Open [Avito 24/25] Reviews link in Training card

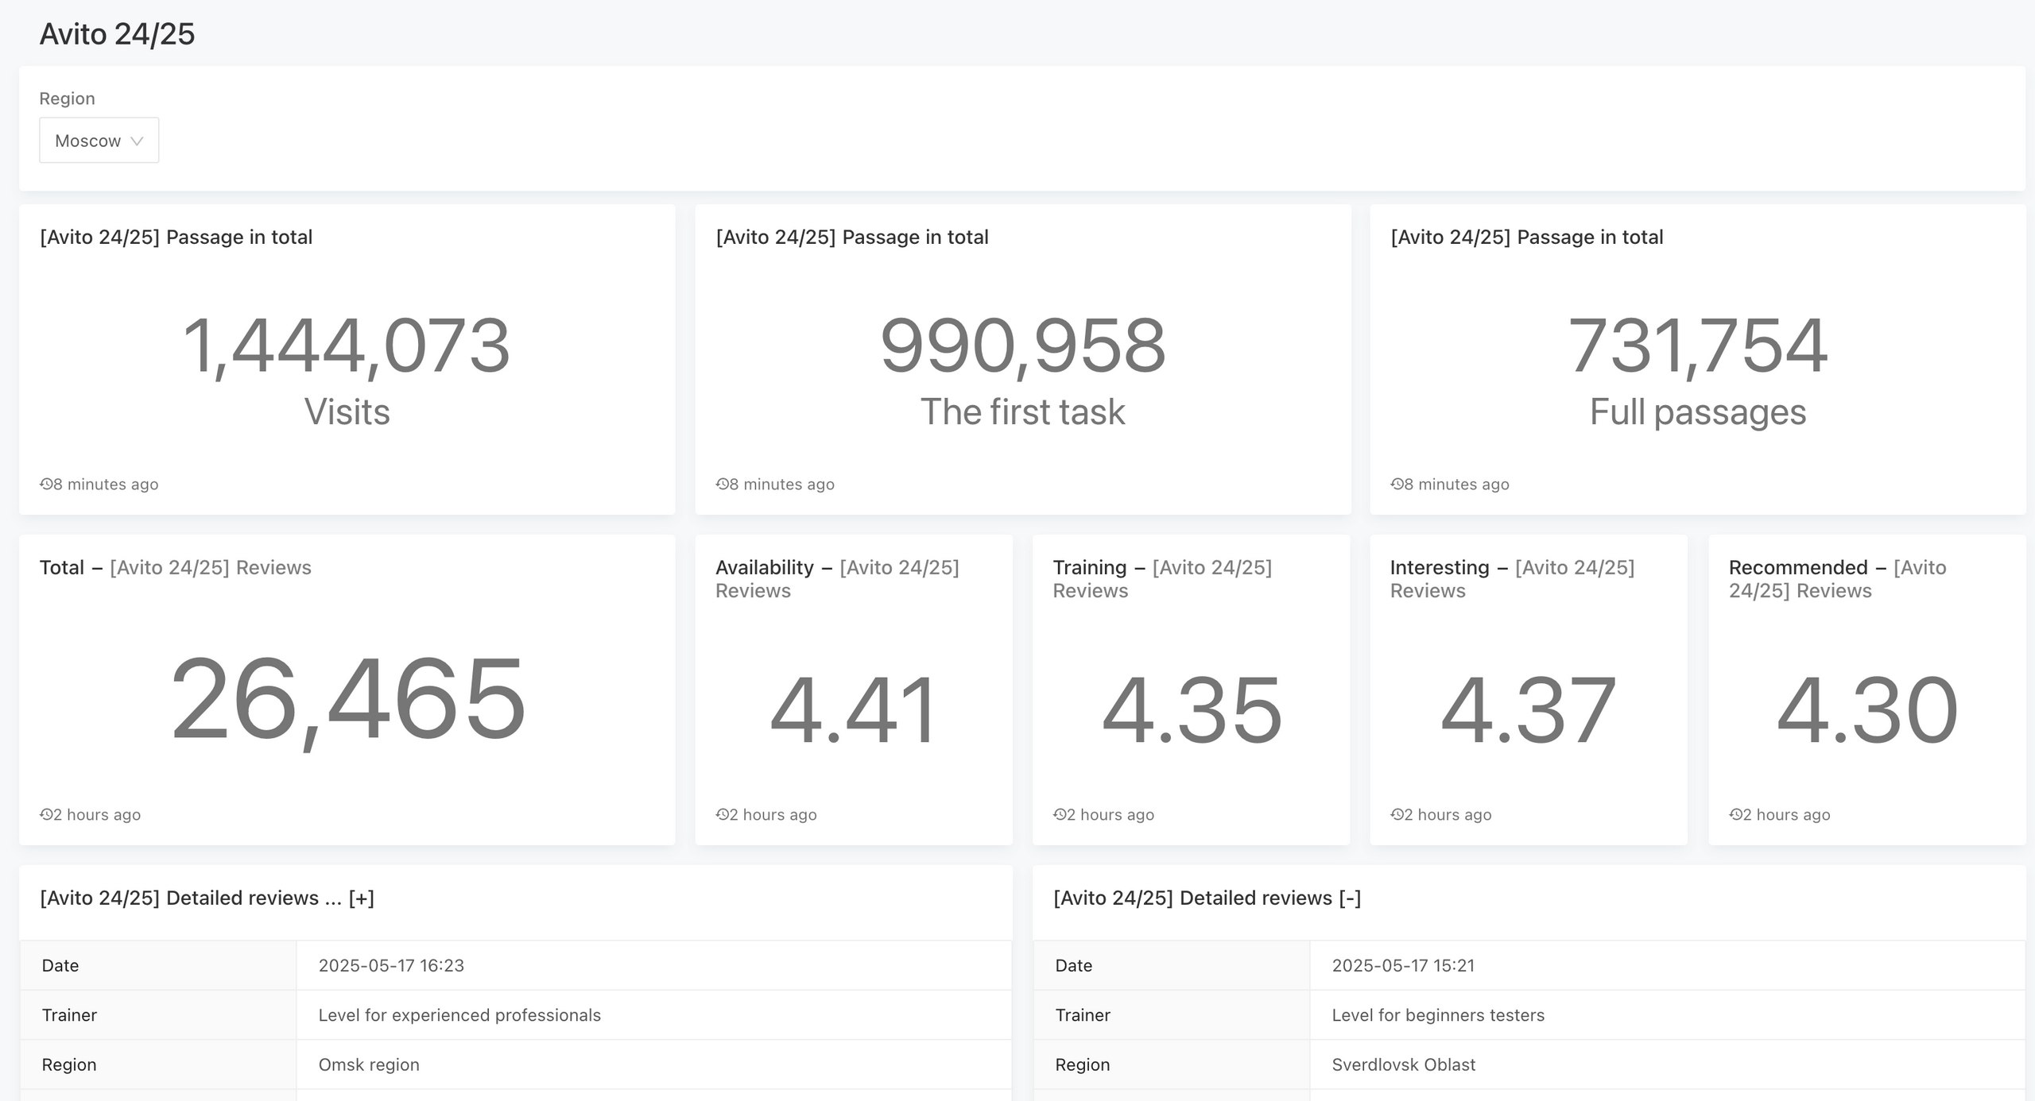click(1211, 567)
